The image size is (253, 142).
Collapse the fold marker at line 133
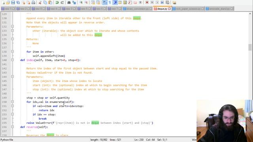[x=12, y=31]
